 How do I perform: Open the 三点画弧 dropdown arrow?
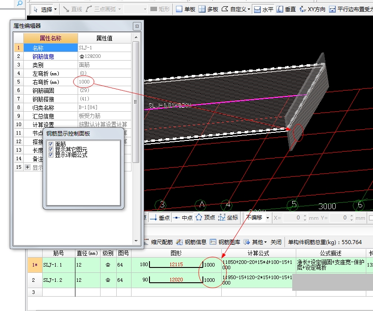120,9
